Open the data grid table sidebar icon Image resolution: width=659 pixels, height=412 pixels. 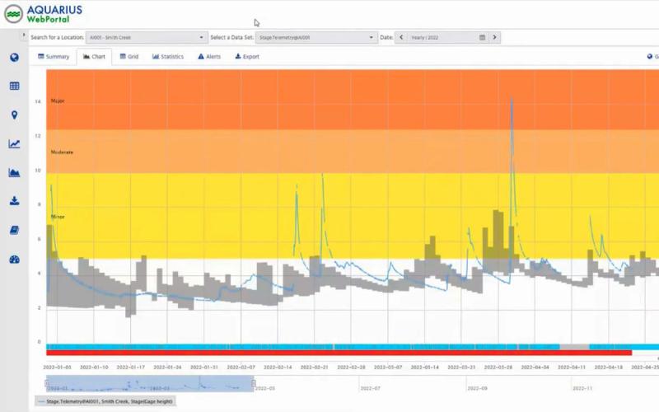14,87
